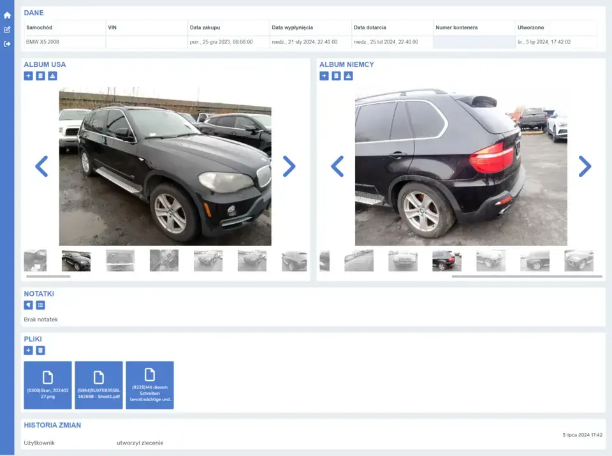Open the 5UXFE83558L162698 Sheet1.pdf file
Image resolution: width=612 pixels, height=456 pixels.
tap(99, 385)
